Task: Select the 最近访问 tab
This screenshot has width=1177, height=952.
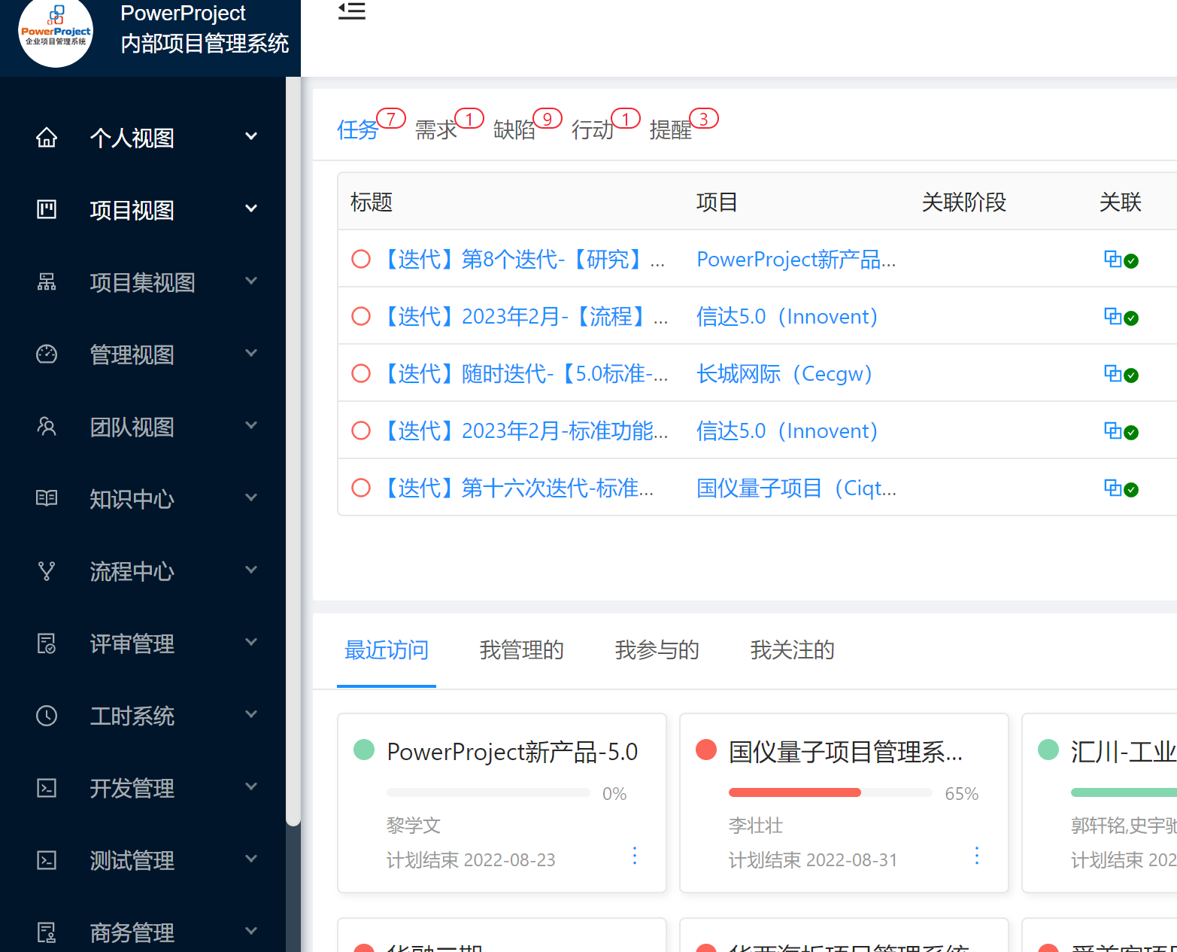Action: tap(387, 650)
